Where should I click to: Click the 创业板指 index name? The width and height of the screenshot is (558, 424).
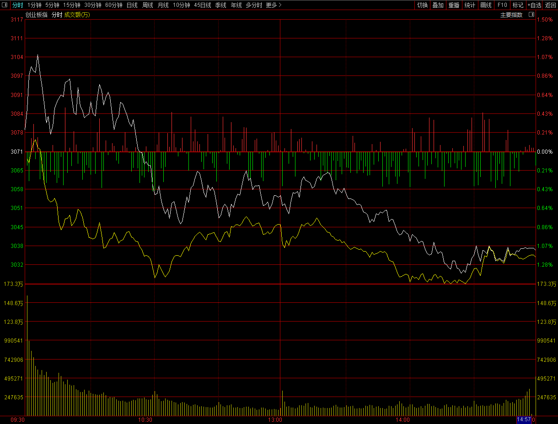tap(37, 15)
